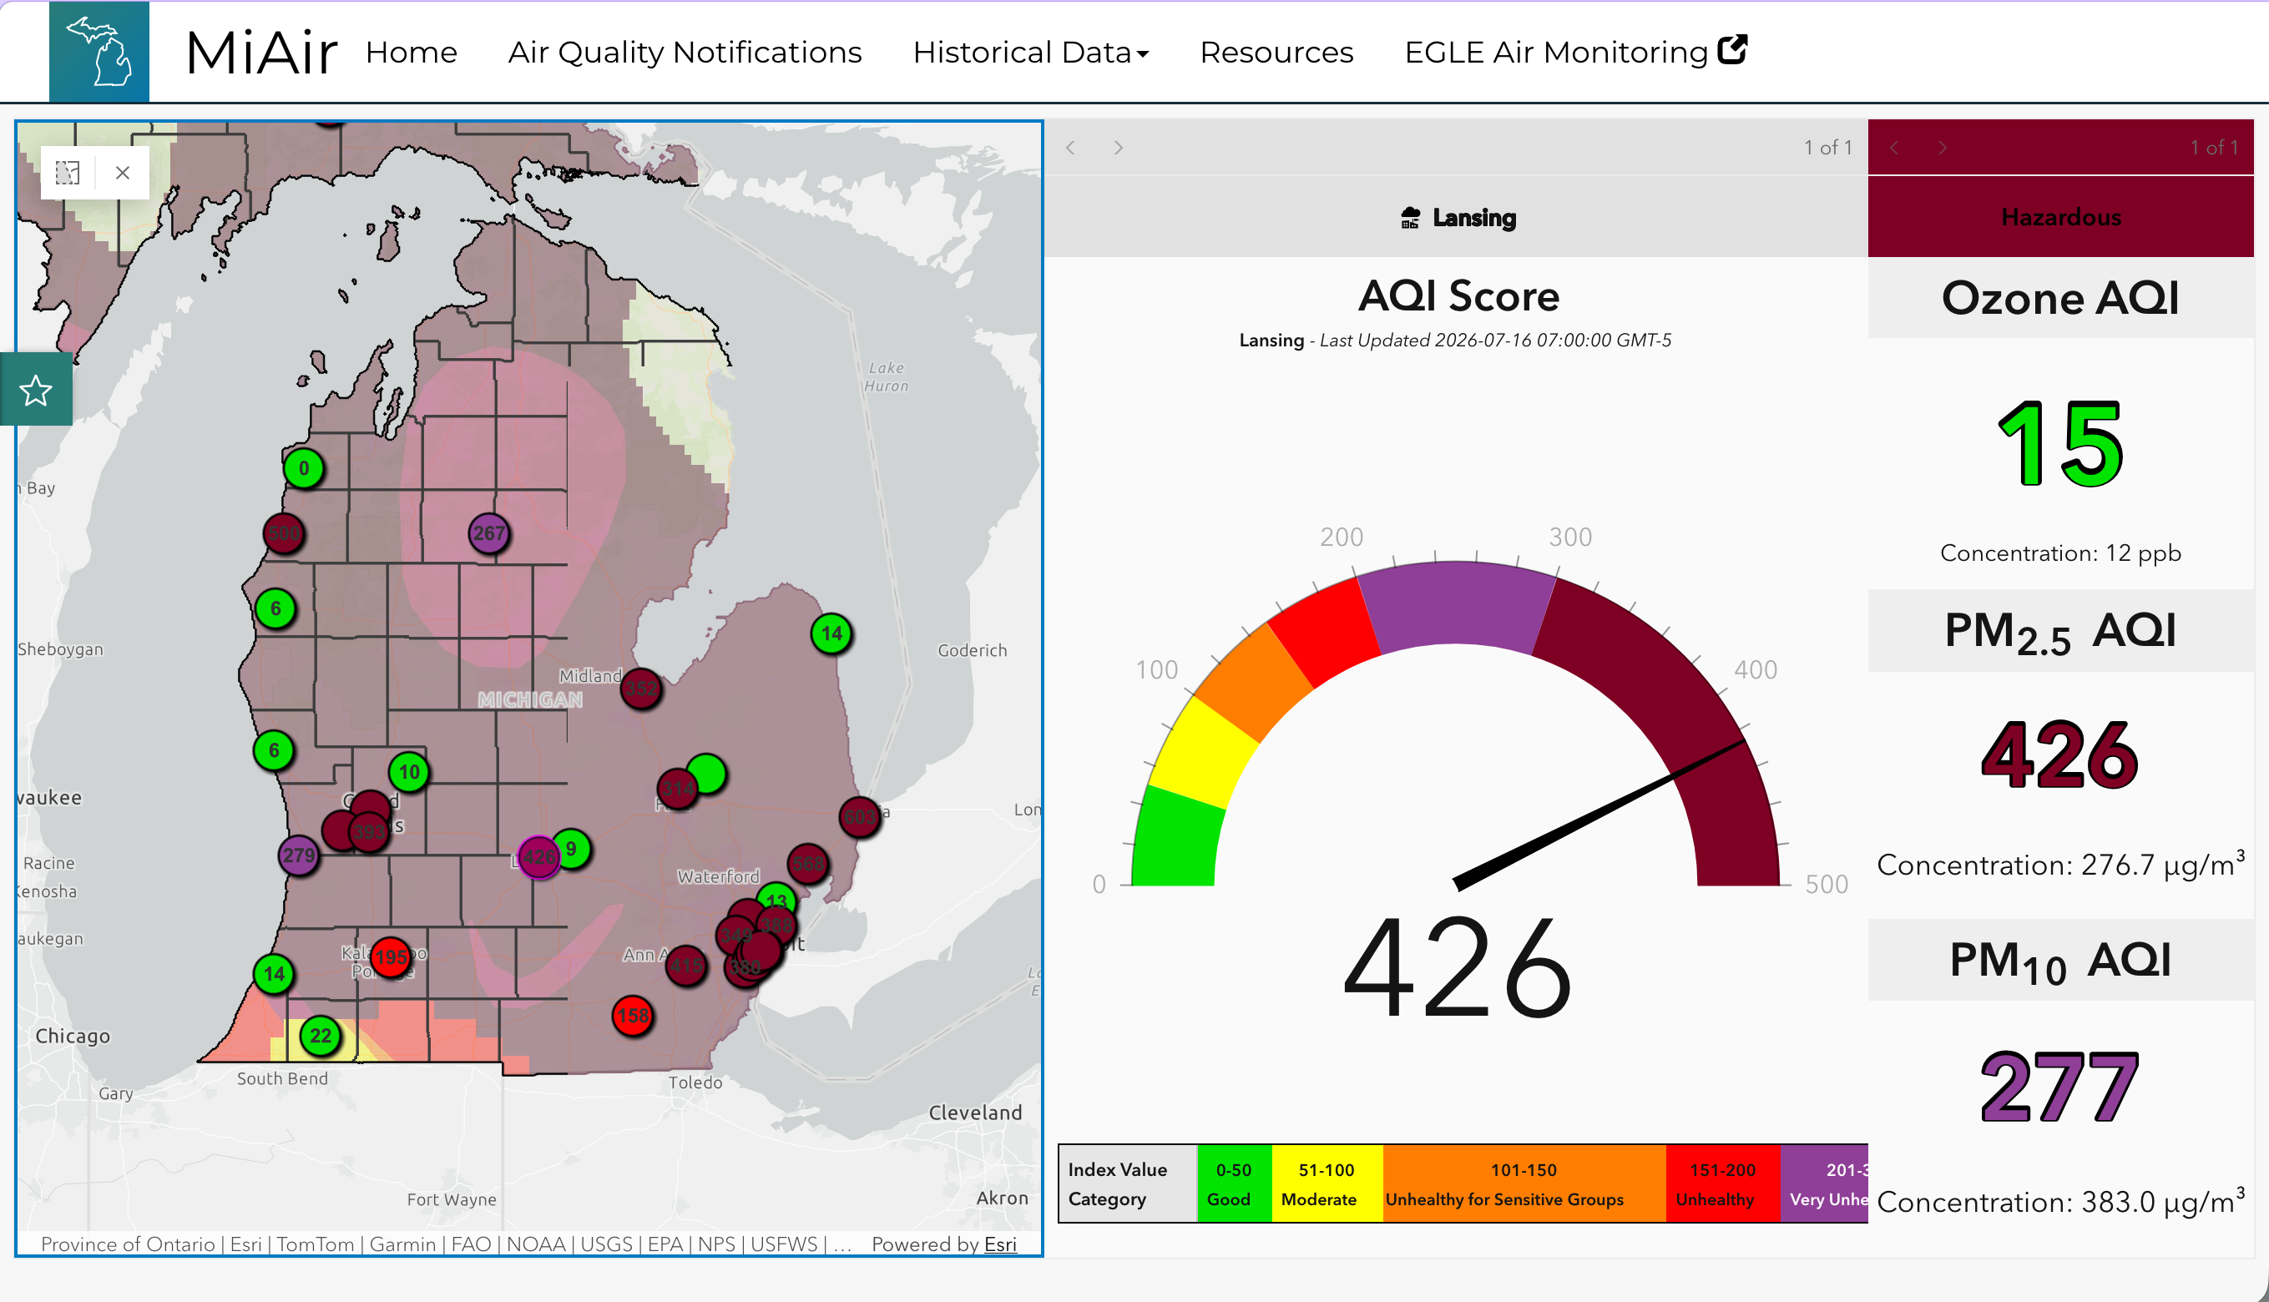Open EGLE Air Monitoring external link
This screenshot has height=1302, width=2269.
tap(1576, 53)
